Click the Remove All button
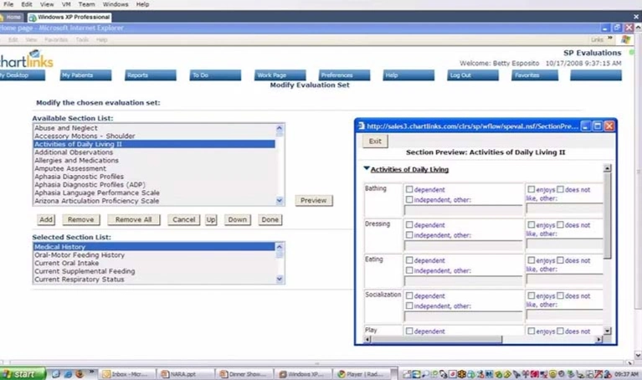 (133, 219)
